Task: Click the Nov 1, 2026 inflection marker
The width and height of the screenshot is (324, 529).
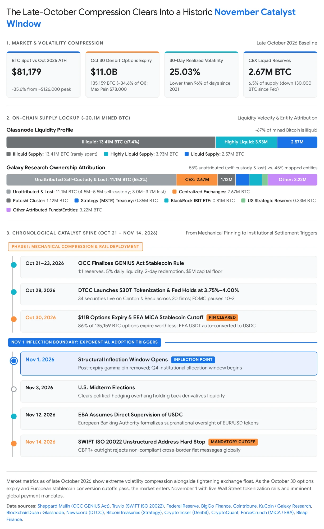Action: tap(14, 361)
